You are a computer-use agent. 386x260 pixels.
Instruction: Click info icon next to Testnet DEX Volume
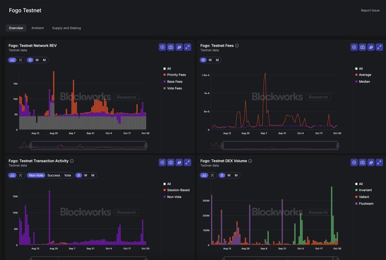[250, 161]
